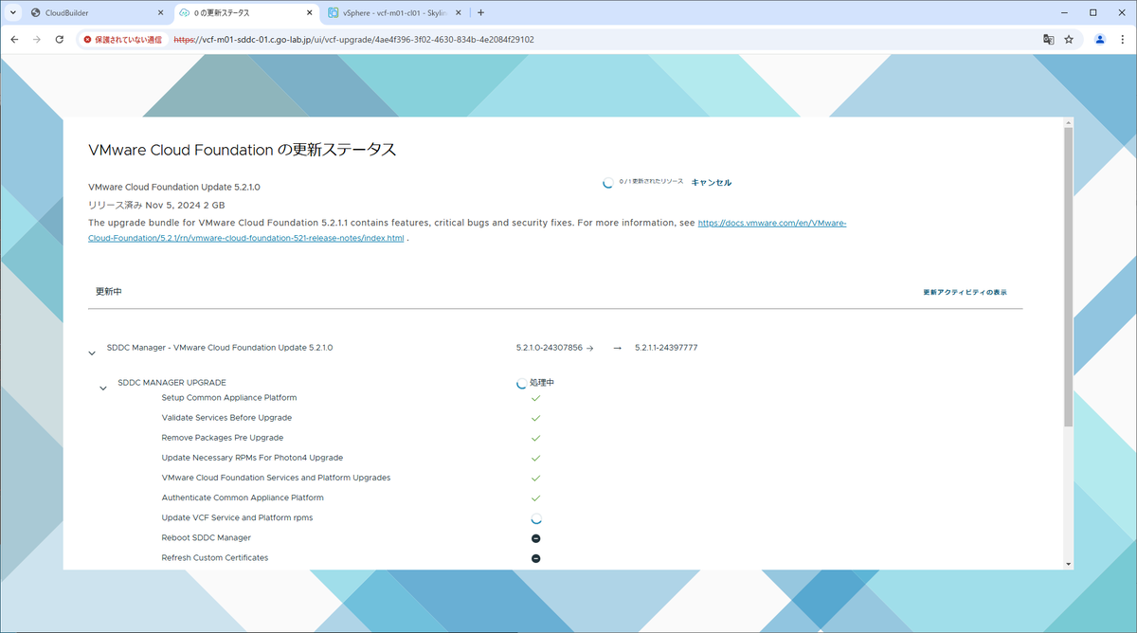Image resolution: width=1137 pixels, height=633 pixels.
Task: Click the 保護されていない通信 security warning
Action: (x=122, y=40)
